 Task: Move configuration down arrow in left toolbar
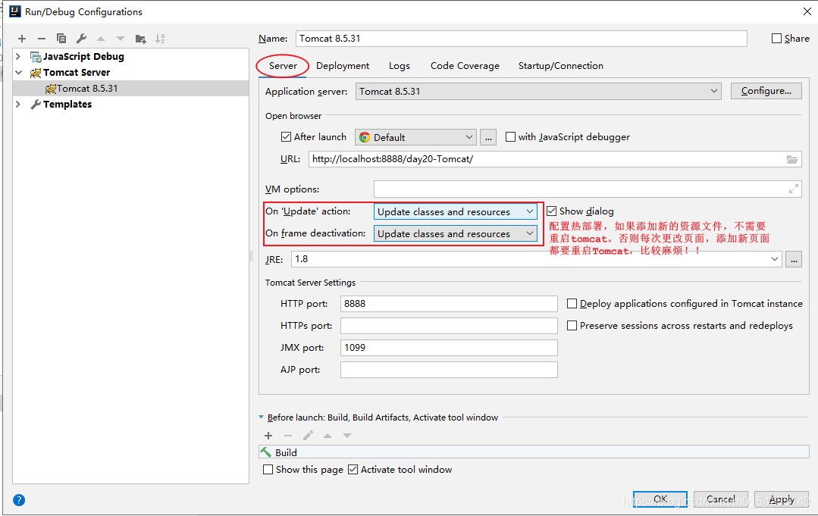121,39
